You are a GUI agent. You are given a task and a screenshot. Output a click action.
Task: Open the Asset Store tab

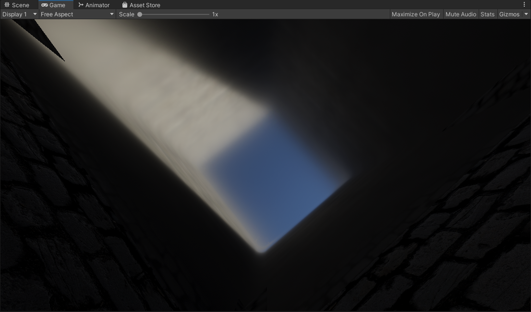coord(145,5)
